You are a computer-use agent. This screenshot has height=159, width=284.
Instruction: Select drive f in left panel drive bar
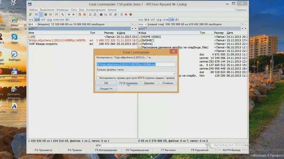[x=43, y=19]
